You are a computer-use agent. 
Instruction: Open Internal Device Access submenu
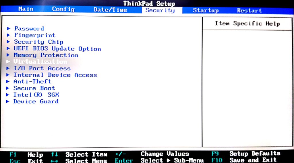click(x=55, y=75)
